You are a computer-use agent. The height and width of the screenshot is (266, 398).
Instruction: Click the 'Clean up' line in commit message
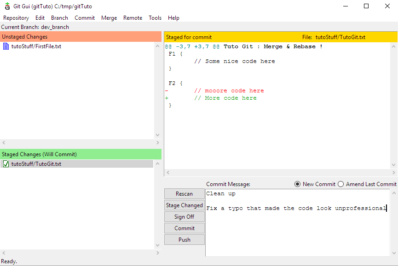coord(220,193)
